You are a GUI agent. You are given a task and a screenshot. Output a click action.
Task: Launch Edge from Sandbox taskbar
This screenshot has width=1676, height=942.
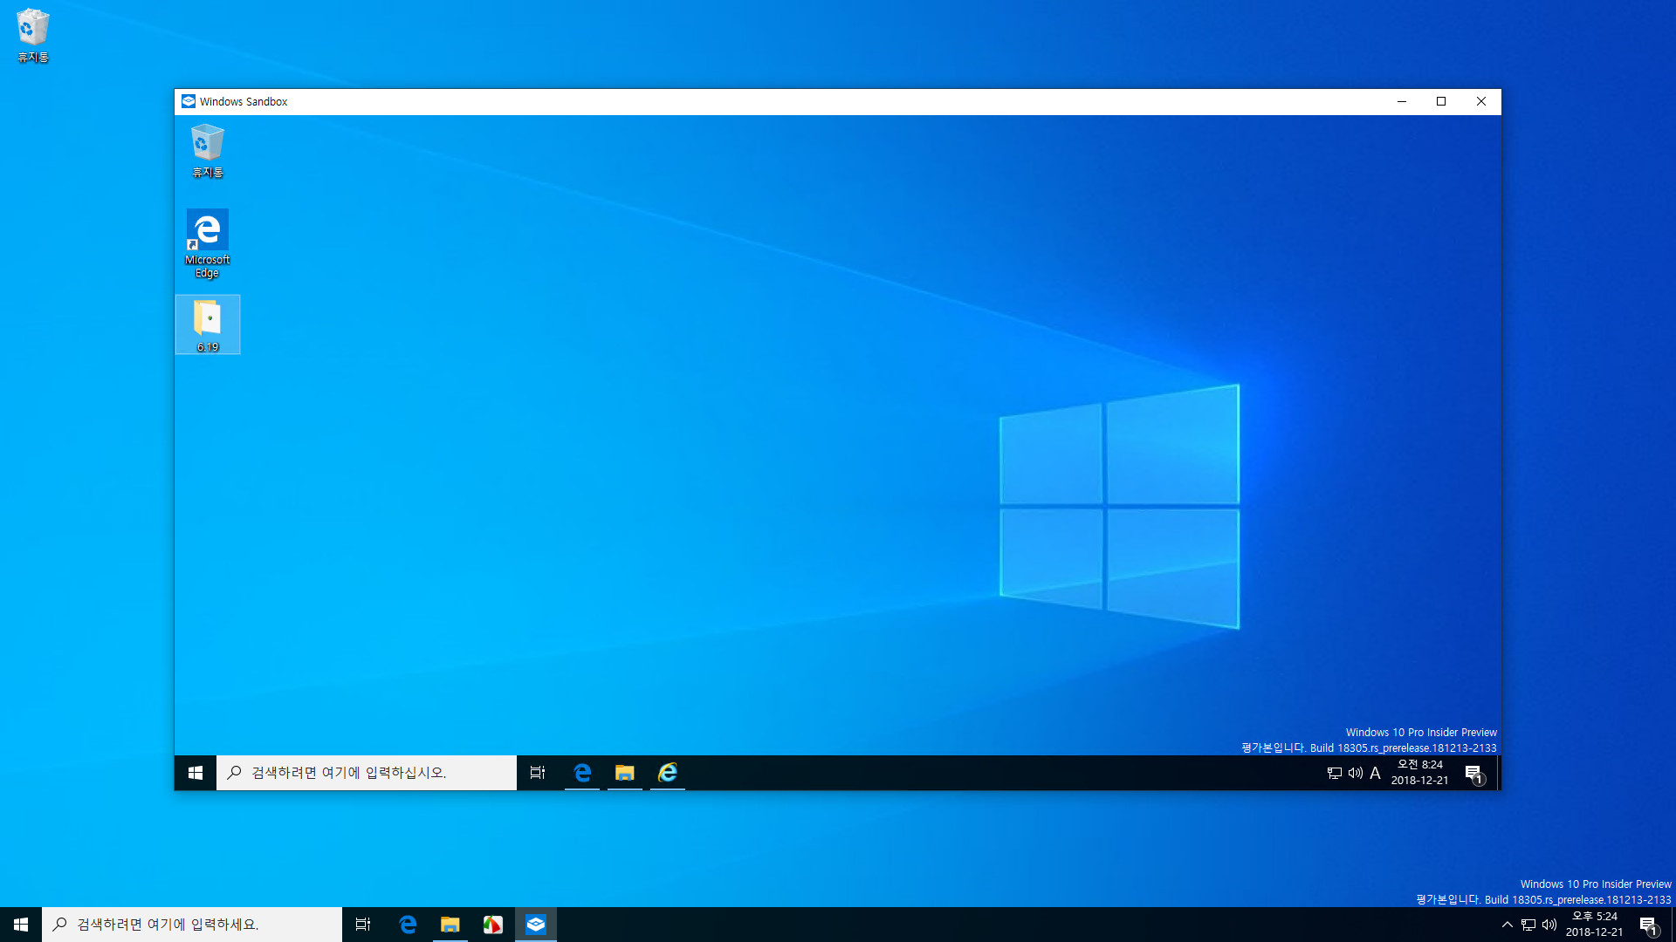582,773
